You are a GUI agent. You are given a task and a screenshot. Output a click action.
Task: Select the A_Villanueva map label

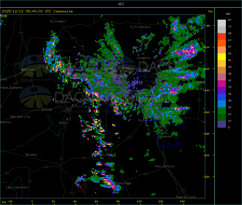coord(140,27)
